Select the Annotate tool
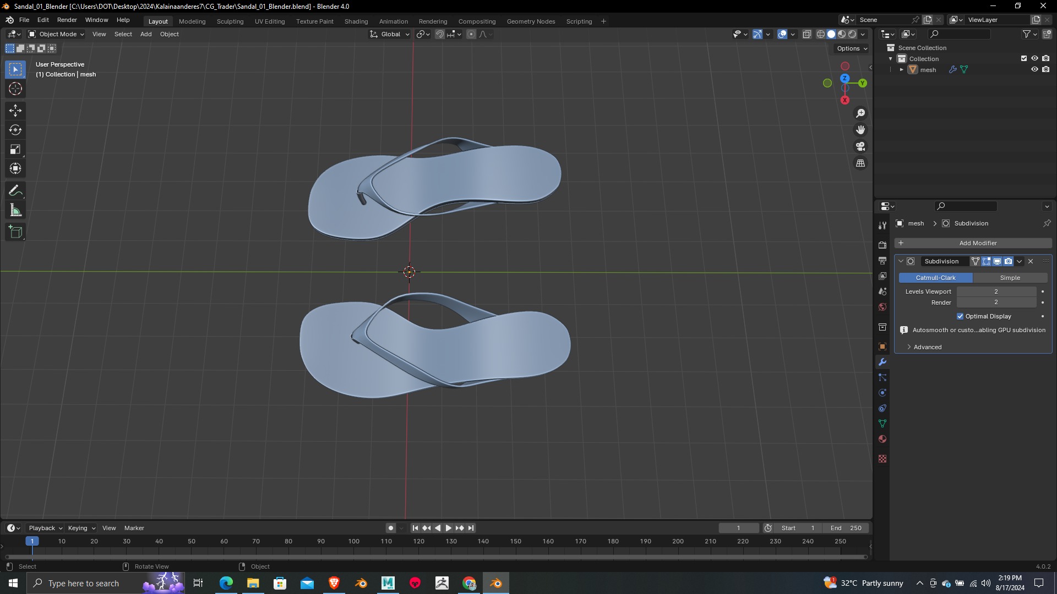1057x594 pixels. tap(15, 191)
